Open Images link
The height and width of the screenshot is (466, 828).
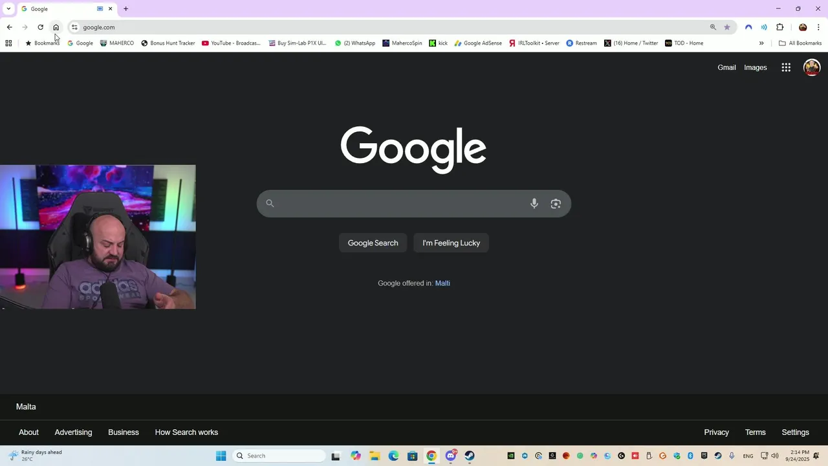755,67
